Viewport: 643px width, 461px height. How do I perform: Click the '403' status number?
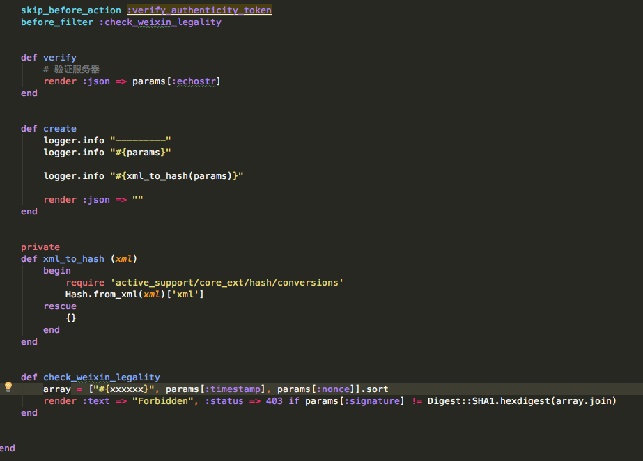click(274, 401)
